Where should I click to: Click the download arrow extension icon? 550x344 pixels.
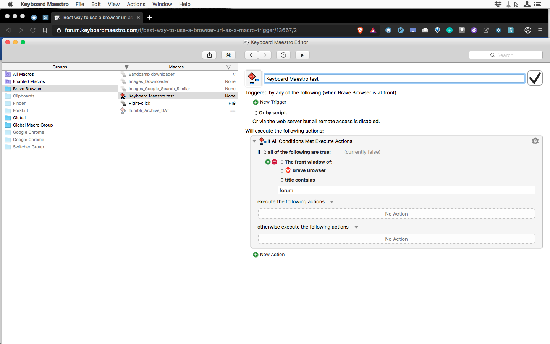462,30
